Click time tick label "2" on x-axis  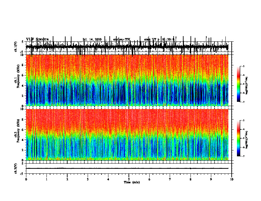coord(67,179)
